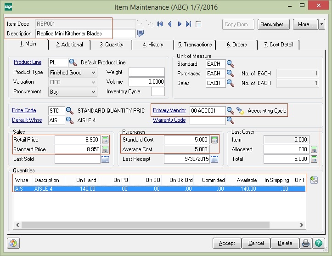
Task: Open Default Whse lookup magnifier
Action: point(69,120)
